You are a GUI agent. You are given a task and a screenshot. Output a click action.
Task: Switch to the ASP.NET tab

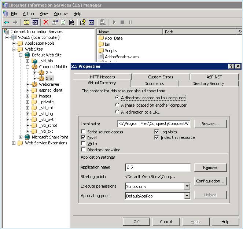(x=214, y=77)
